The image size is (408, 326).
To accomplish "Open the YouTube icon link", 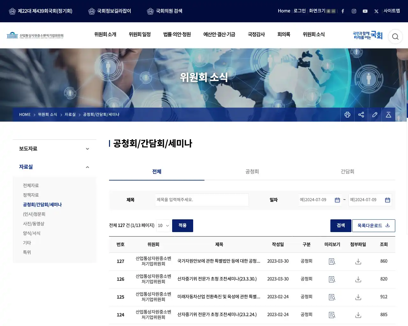I will (365, 11).
